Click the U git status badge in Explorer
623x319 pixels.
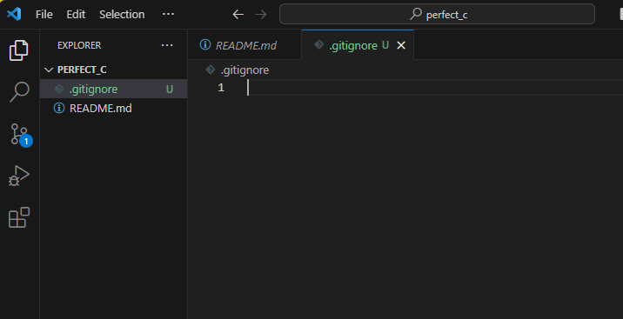coord(170,90)
